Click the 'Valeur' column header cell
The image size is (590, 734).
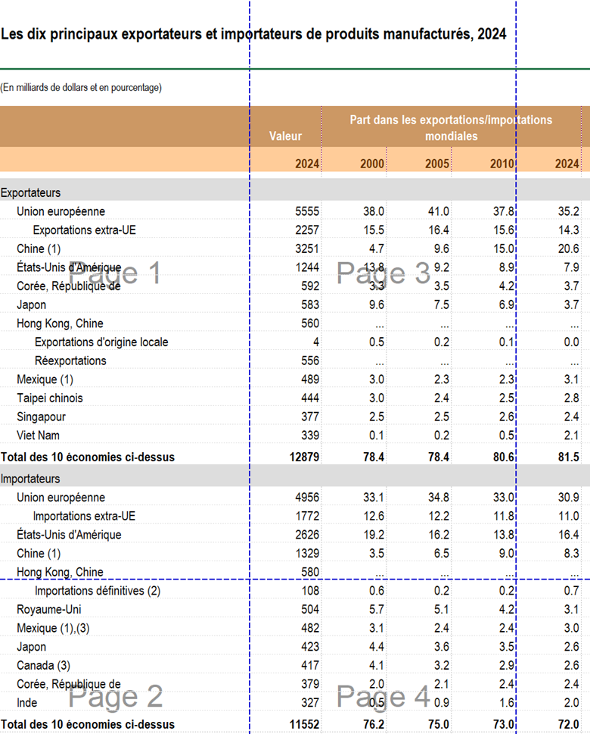285,136
